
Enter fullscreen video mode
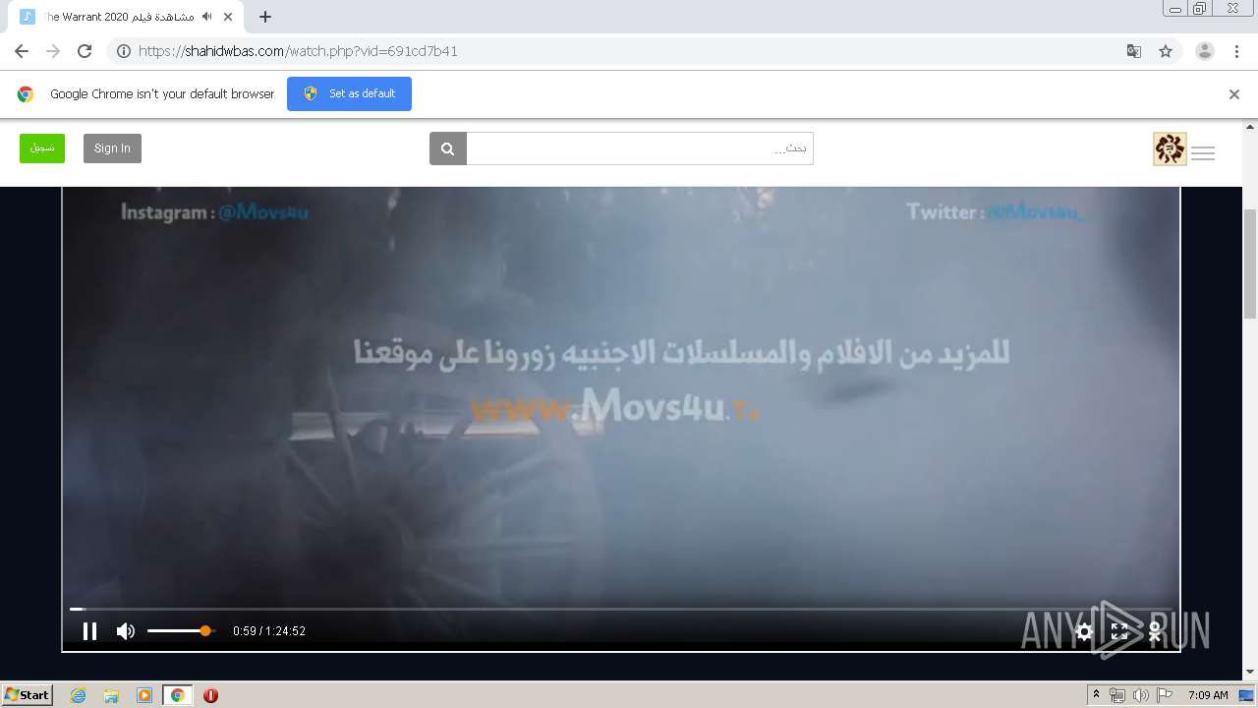click(1119, 631)
